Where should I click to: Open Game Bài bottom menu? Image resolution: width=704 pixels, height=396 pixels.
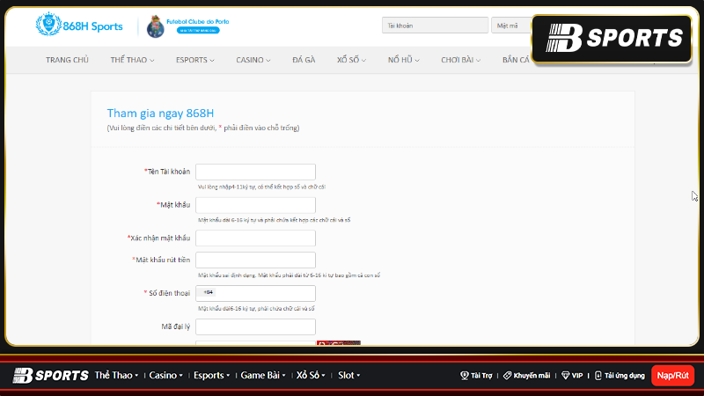(263, 376)
